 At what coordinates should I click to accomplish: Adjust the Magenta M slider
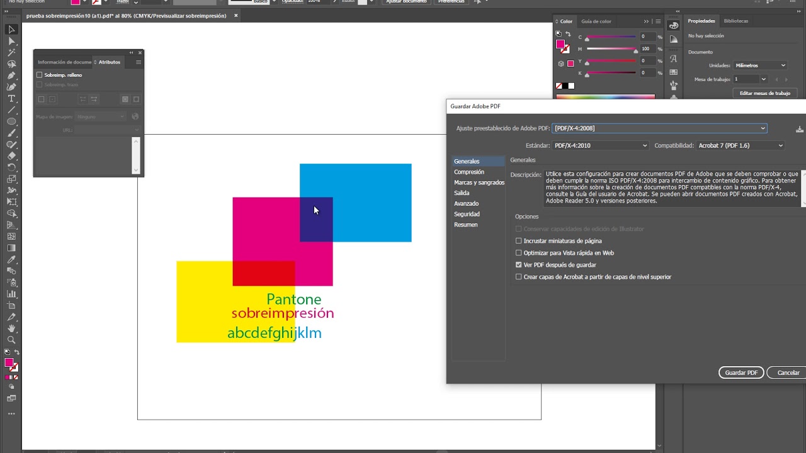tap(611, 48)
